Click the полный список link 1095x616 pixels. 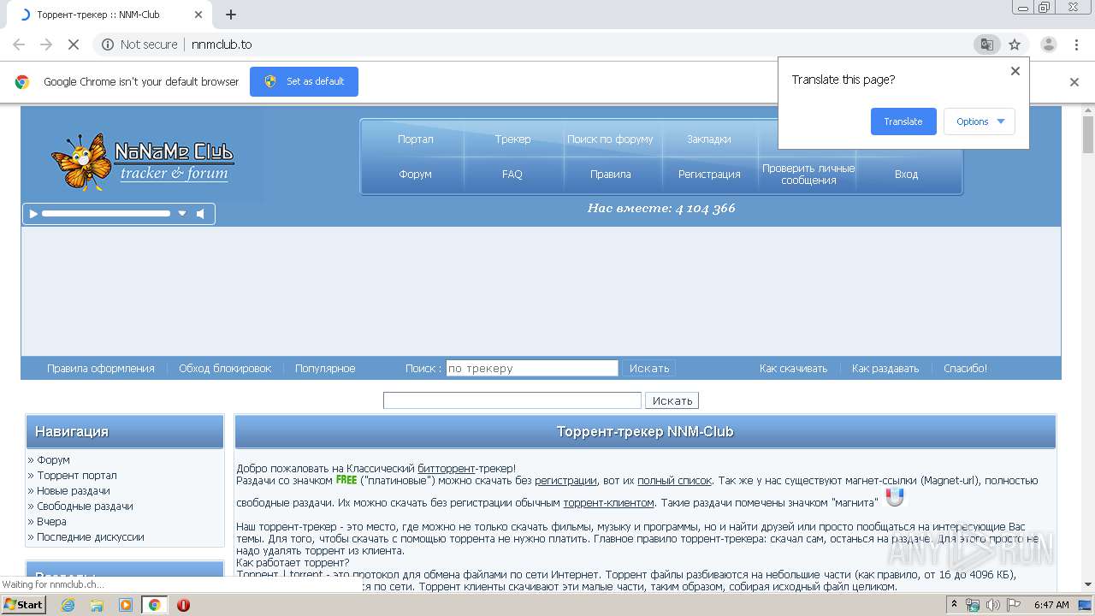click(674, 481)
